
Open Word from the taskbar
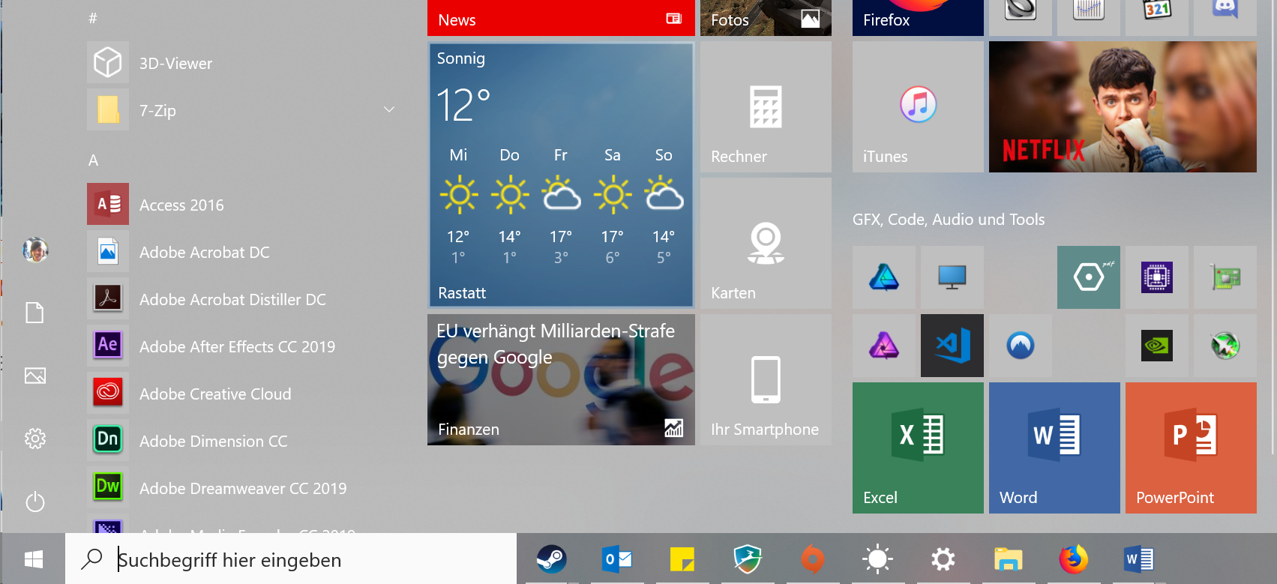(1139, 559)
